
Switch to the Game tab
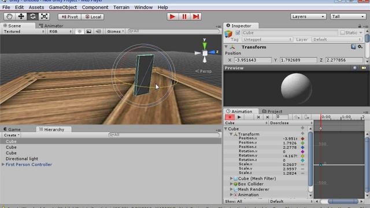(12, 129)
